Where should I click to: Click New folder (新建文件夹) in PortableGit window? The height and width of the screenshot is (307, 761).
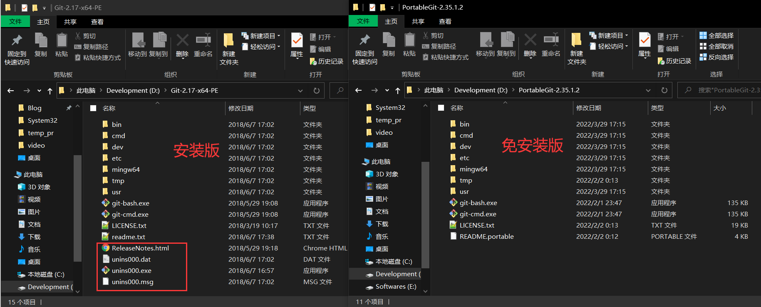point(577,48)
